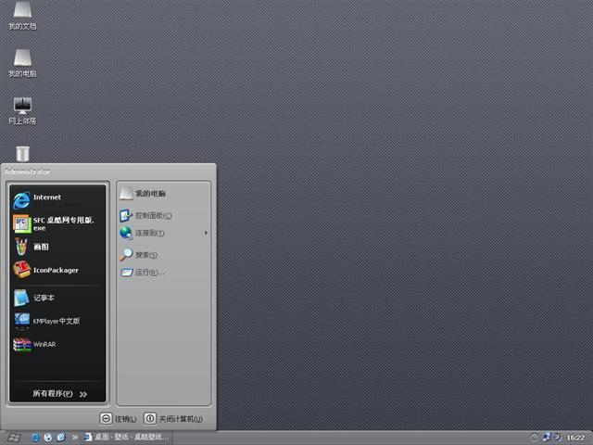The width and height of the screenshot is (593, 445).
Task: Open 连接到(T) Connect To entry
Action: pos(164,233)
